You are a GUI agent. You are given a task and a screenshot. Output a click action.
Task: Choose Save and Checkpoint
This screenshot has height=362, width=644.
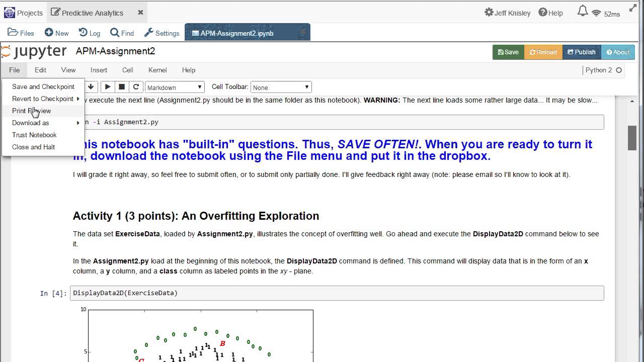click(x=43, y=86)
